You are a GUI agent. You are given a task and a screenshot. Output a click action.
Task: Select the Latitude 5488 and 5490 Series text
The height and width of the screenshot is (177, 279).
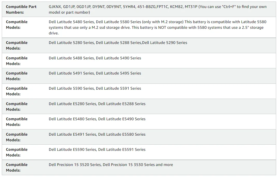coord(95,58)
